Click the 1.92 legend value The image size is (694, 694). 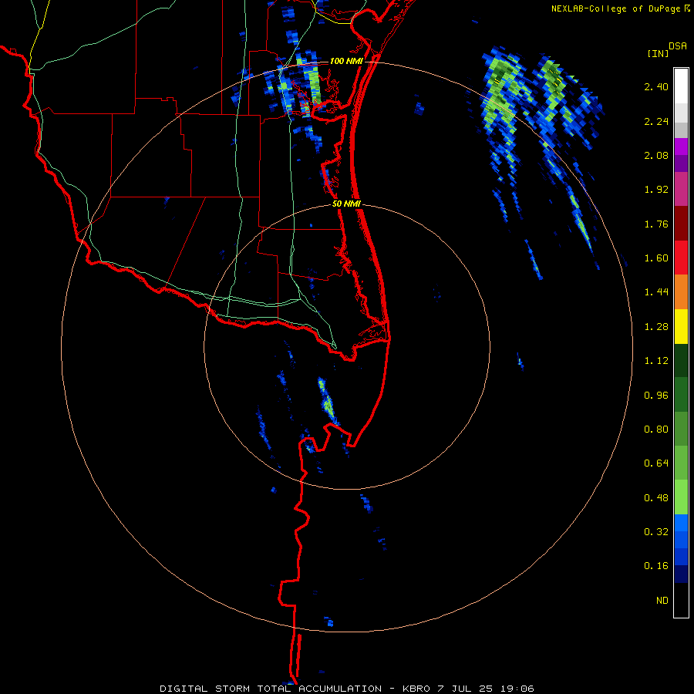point(656,190)
